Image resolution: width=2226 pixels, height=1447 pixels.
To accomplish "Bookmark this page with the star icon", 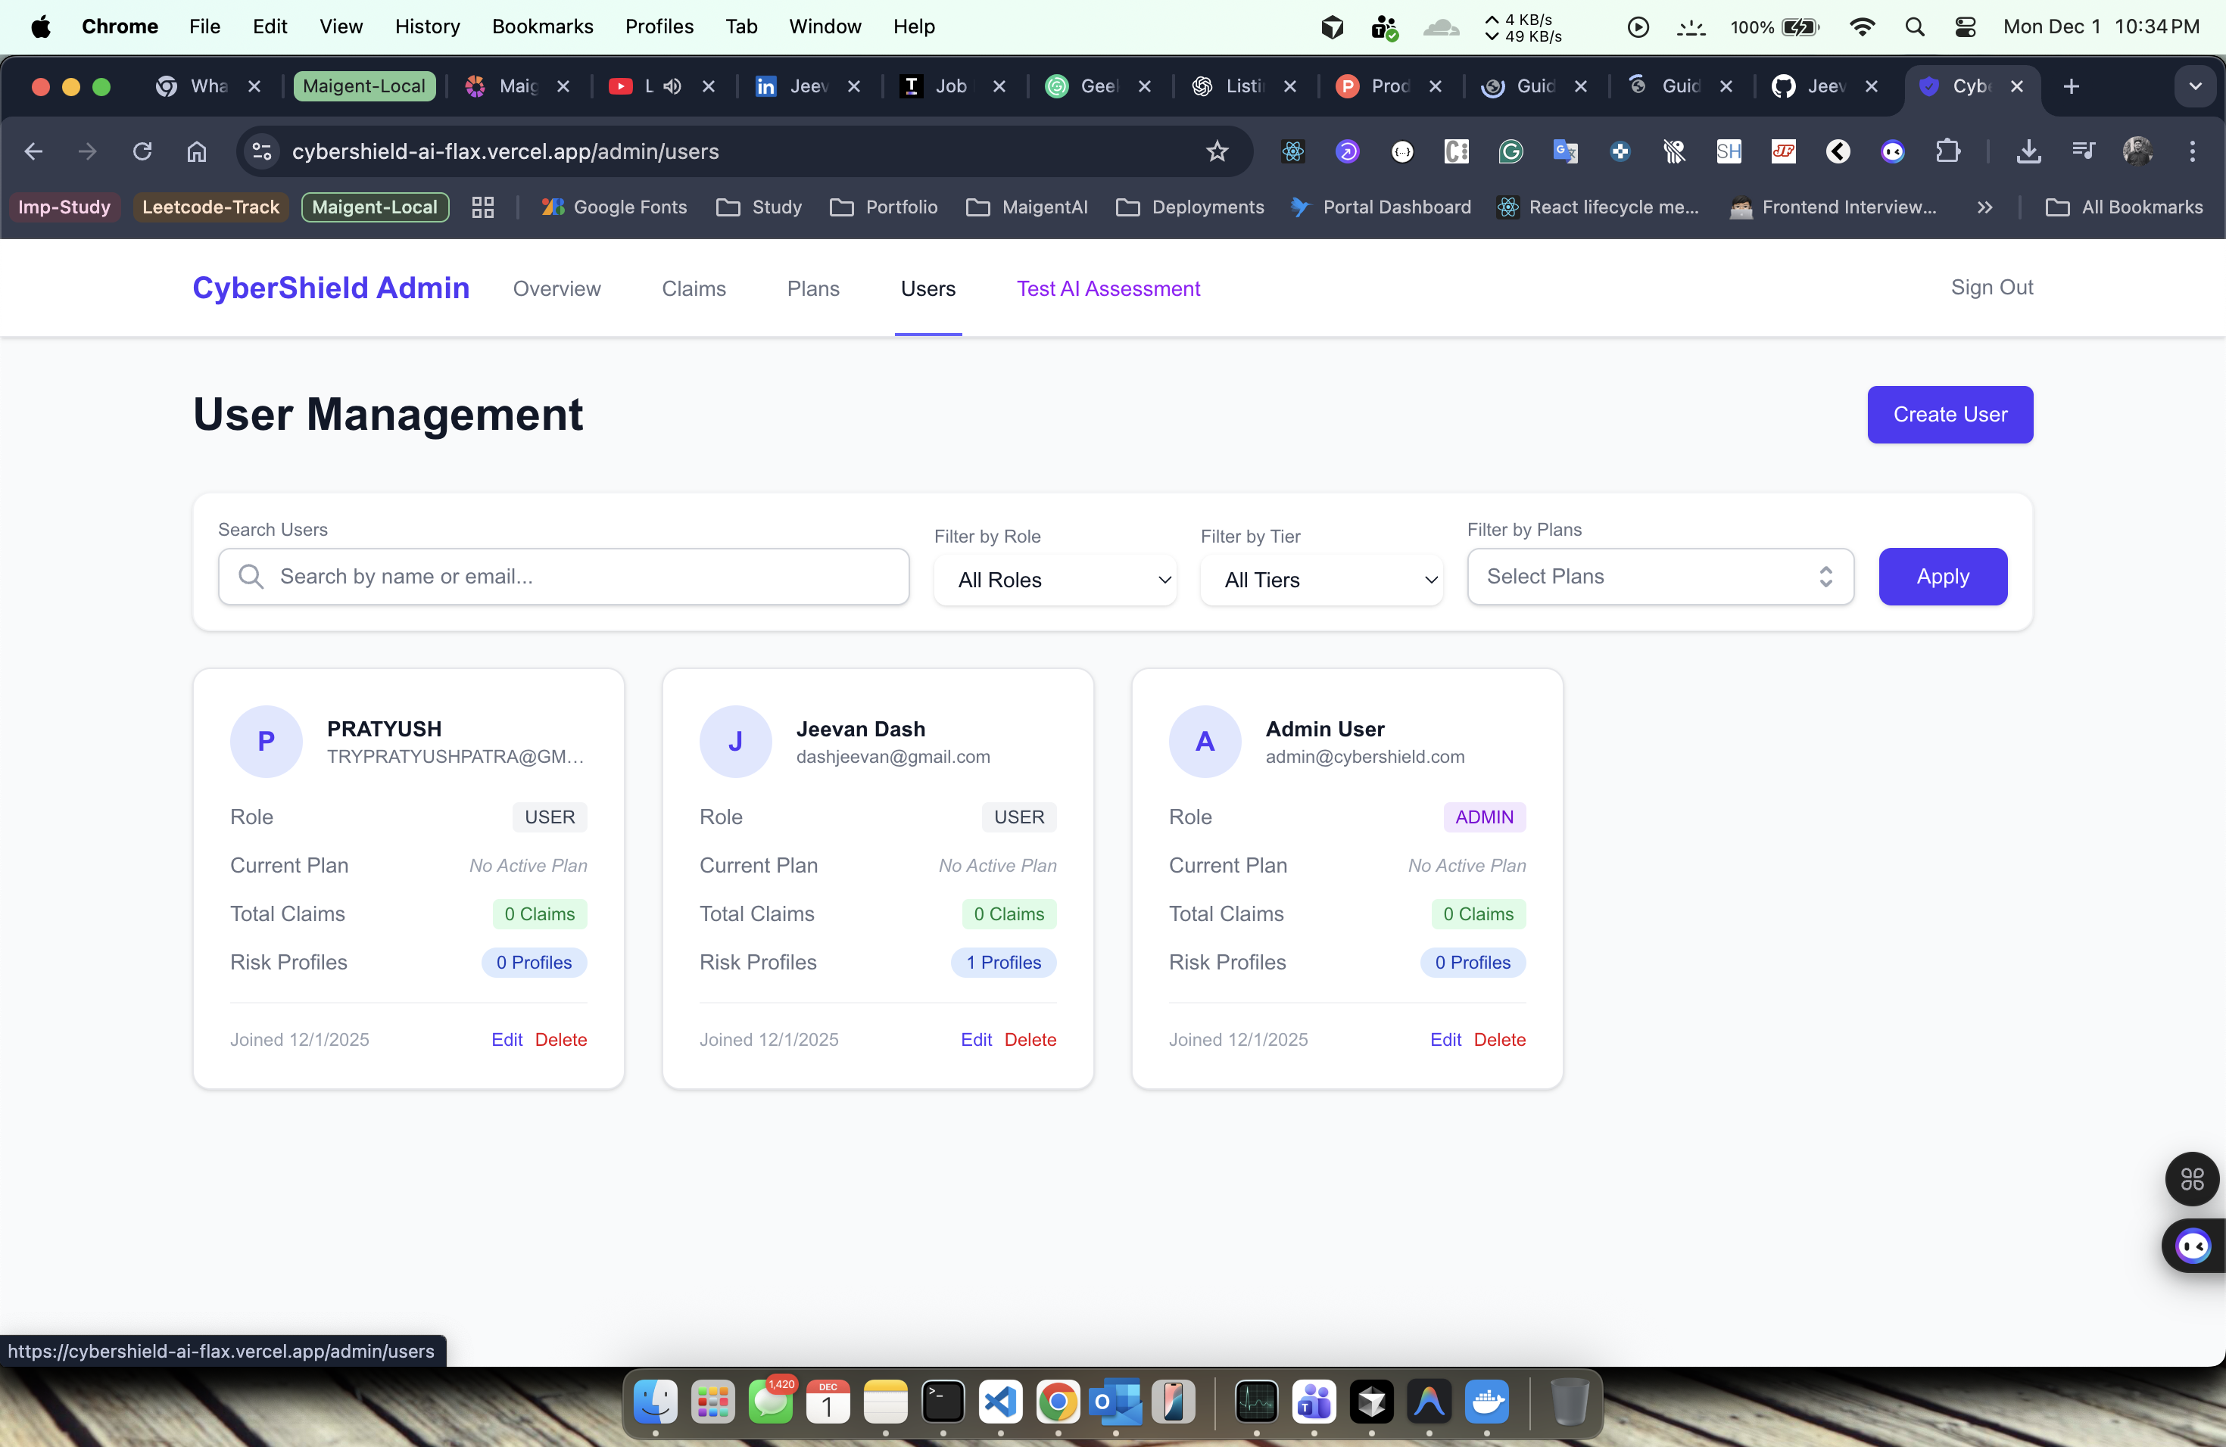I will (1216, 151).
